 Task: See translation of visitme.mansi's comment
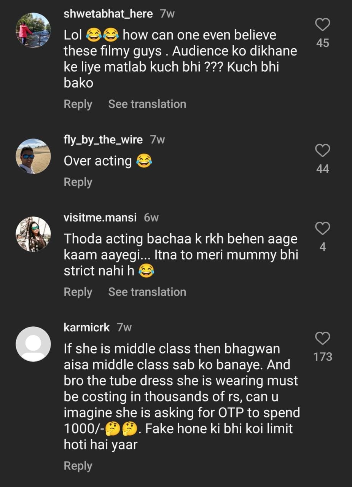(x=147, y=292)
